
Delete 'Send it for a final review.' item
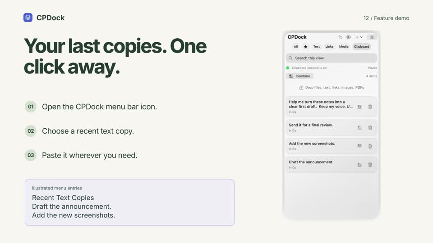point(370,127)
